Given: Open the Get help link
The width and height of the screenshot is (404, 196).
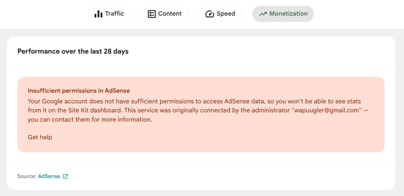Looking at the screenshot, I should (40, 137).
